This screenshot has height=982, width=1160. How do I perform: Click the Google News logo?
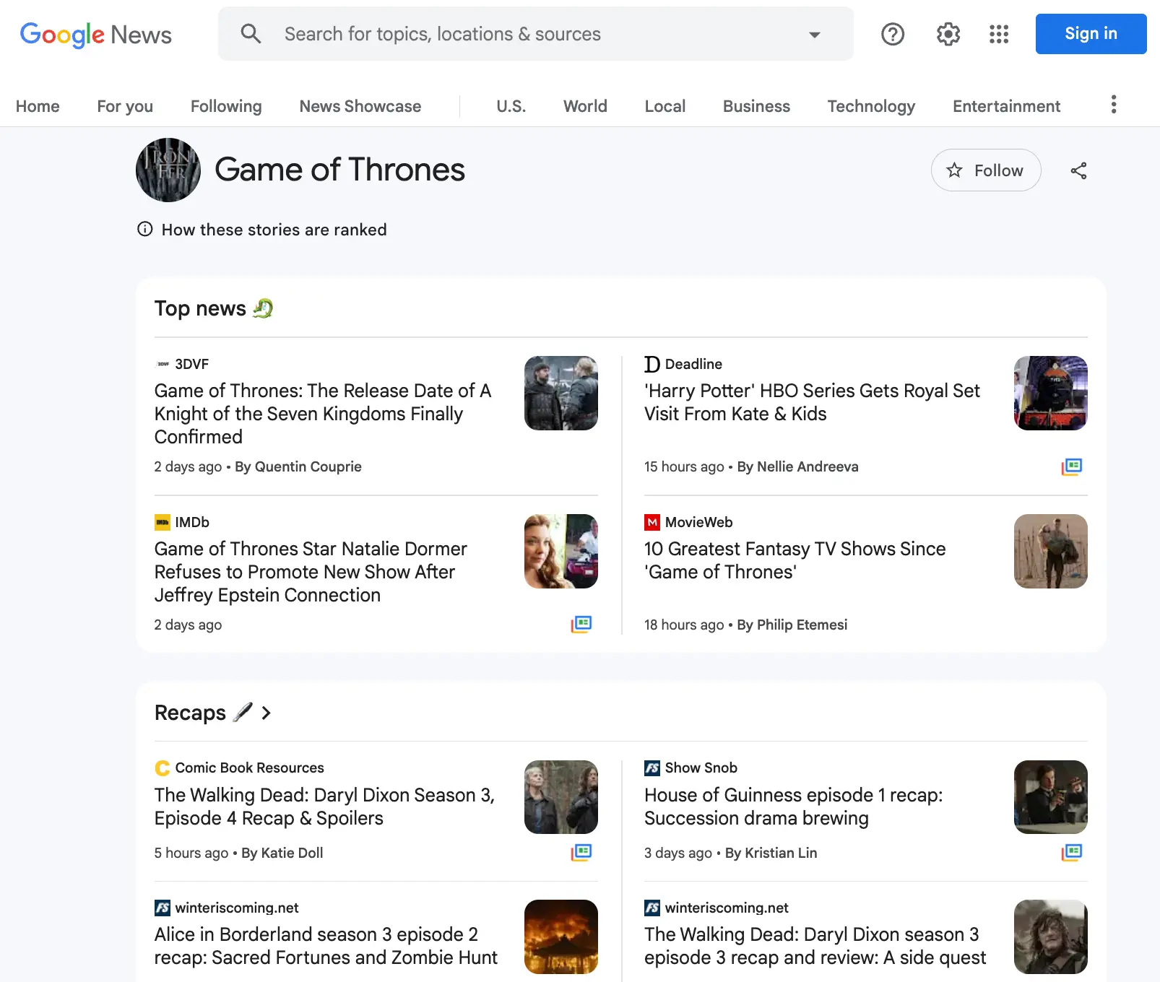pos(95,34)
